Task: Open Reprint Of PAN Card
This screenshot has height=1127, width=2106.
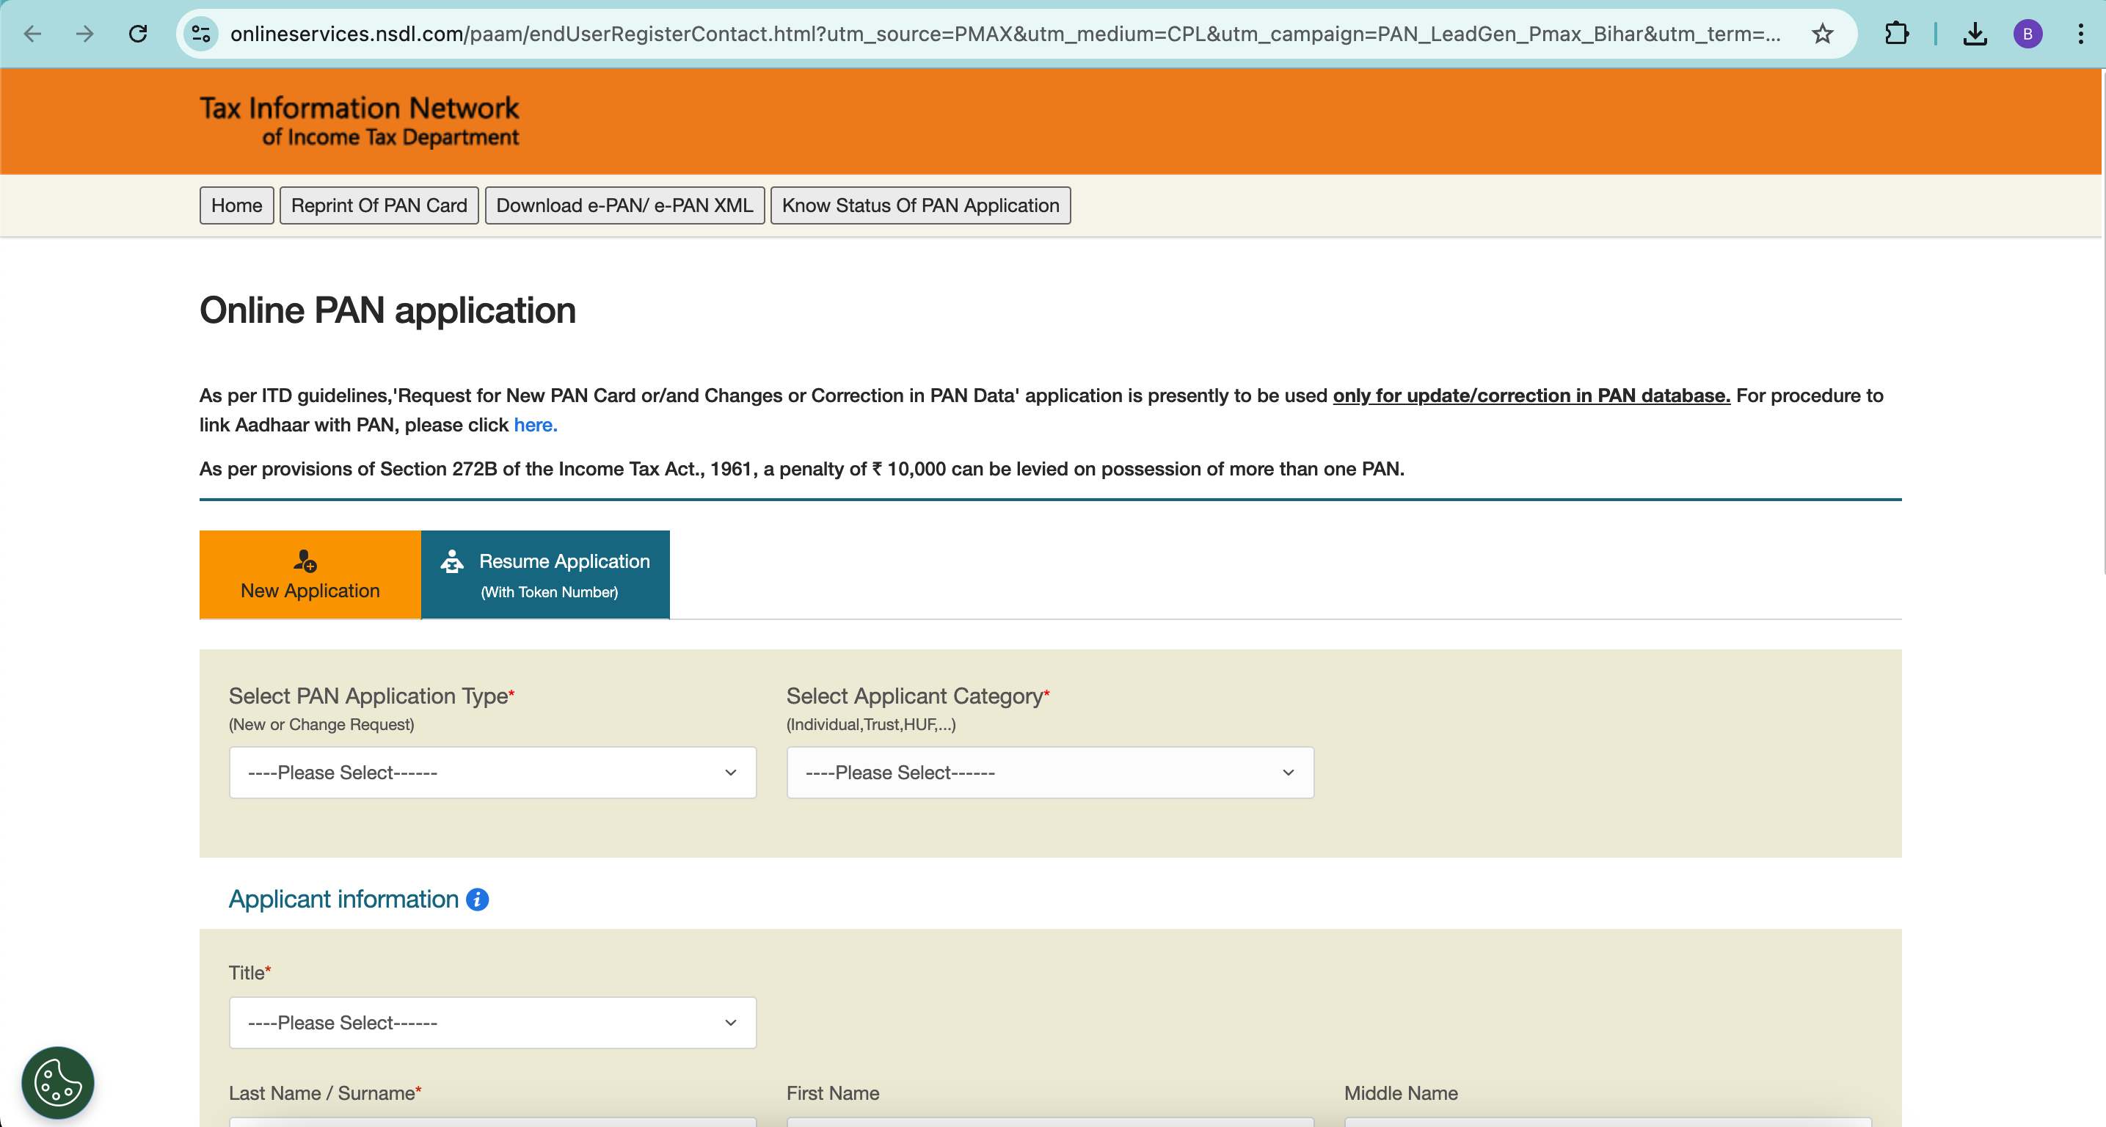Action: point(379,205)
